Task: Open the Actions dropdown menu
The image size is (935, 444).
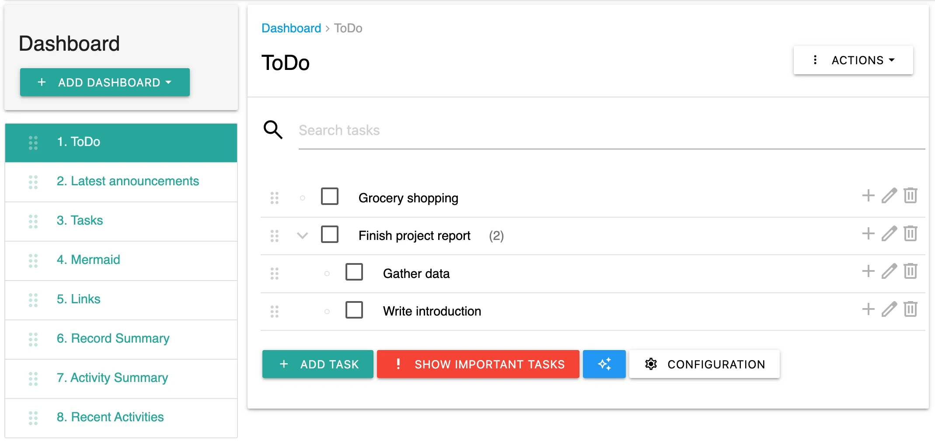Action: 853,60
